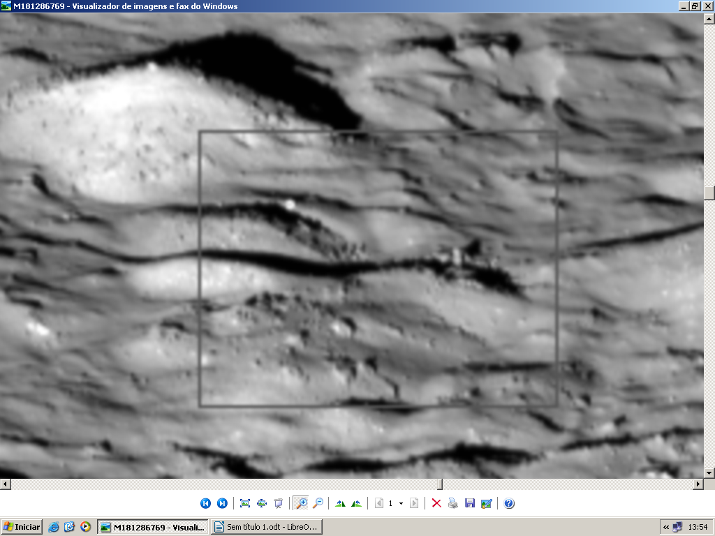Click the Iniciar start button
Screen dimensions: 715x536
22,527
